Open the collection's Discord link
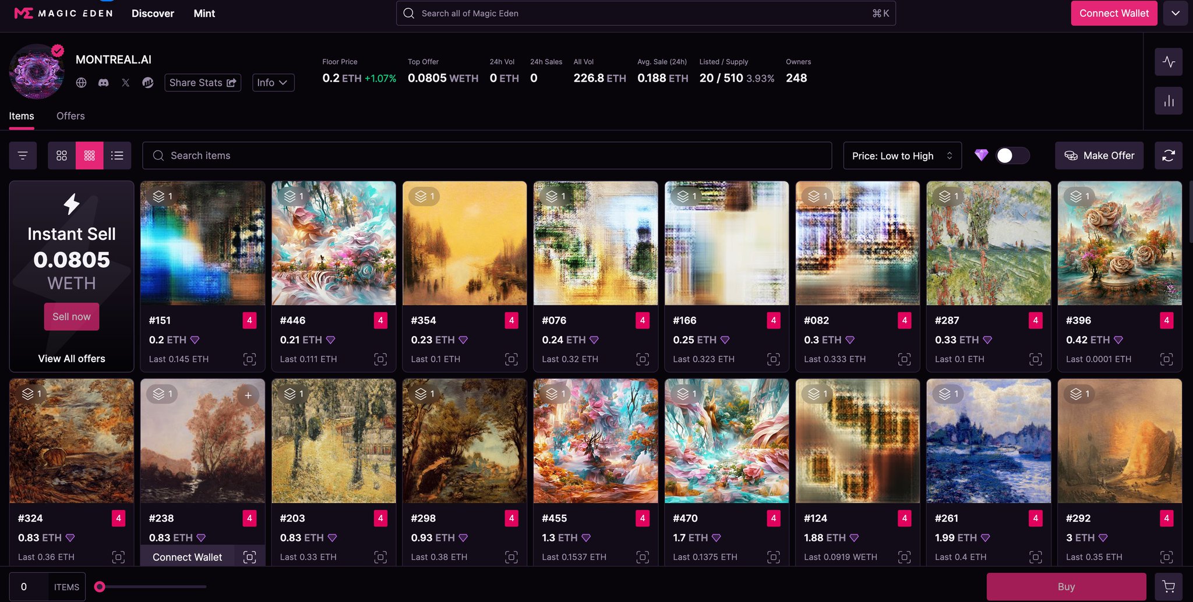The height and width of the screenshot is (602, 1193). point(103,83)
